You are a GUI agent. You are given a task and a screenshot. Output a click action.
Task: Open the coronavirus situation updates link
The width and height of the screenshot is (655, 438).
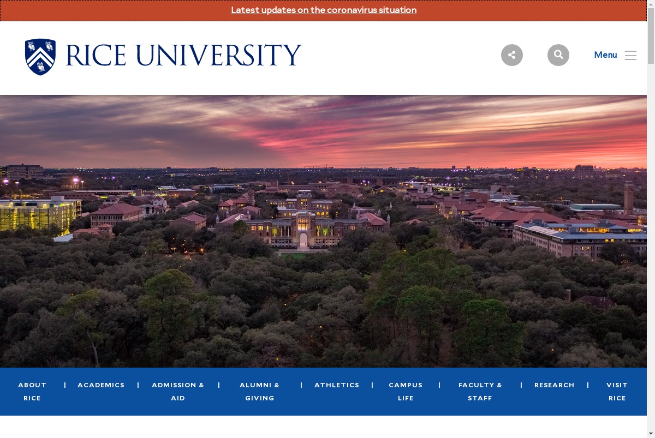pos(324,10)
